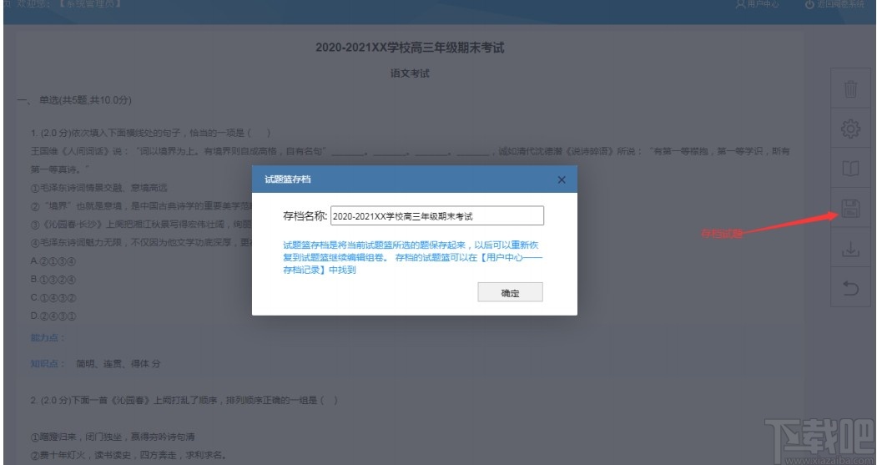The width and height of the screenshot is (877, 465).
Task: Click the dialog title 试题篮存档
Action: click(288, 179)
